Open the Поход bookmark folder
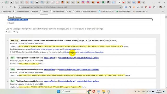167x94 pixels. click(76, 11)
